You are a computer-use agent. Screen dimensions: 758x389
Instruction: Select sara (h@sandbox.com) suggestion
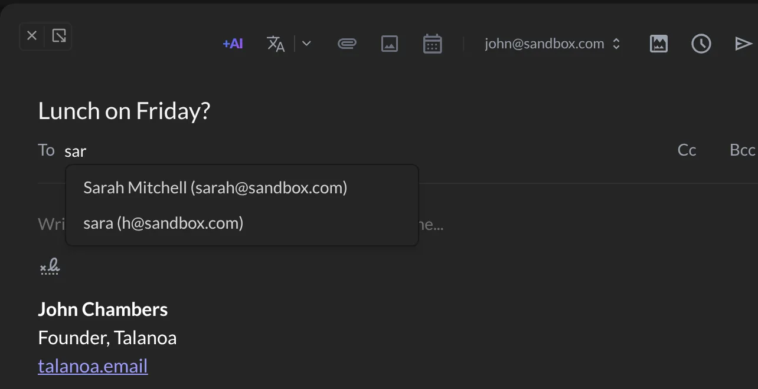click(242, 223)
